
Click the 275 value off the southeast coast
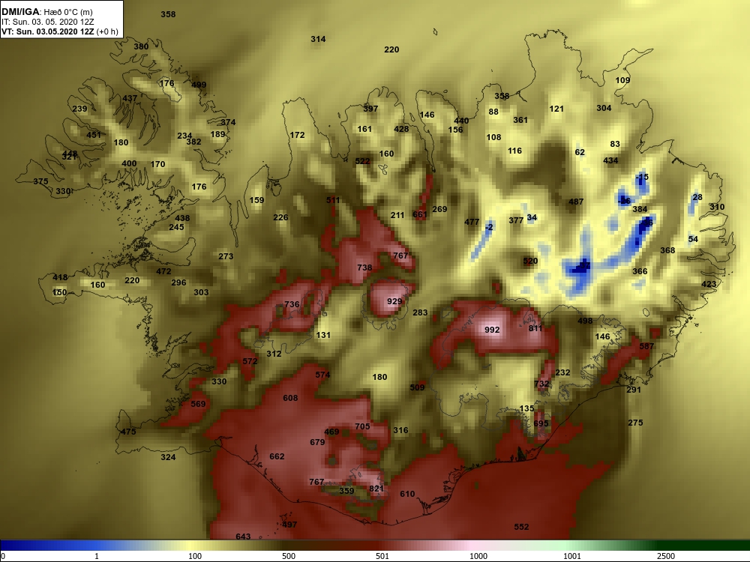635,423
